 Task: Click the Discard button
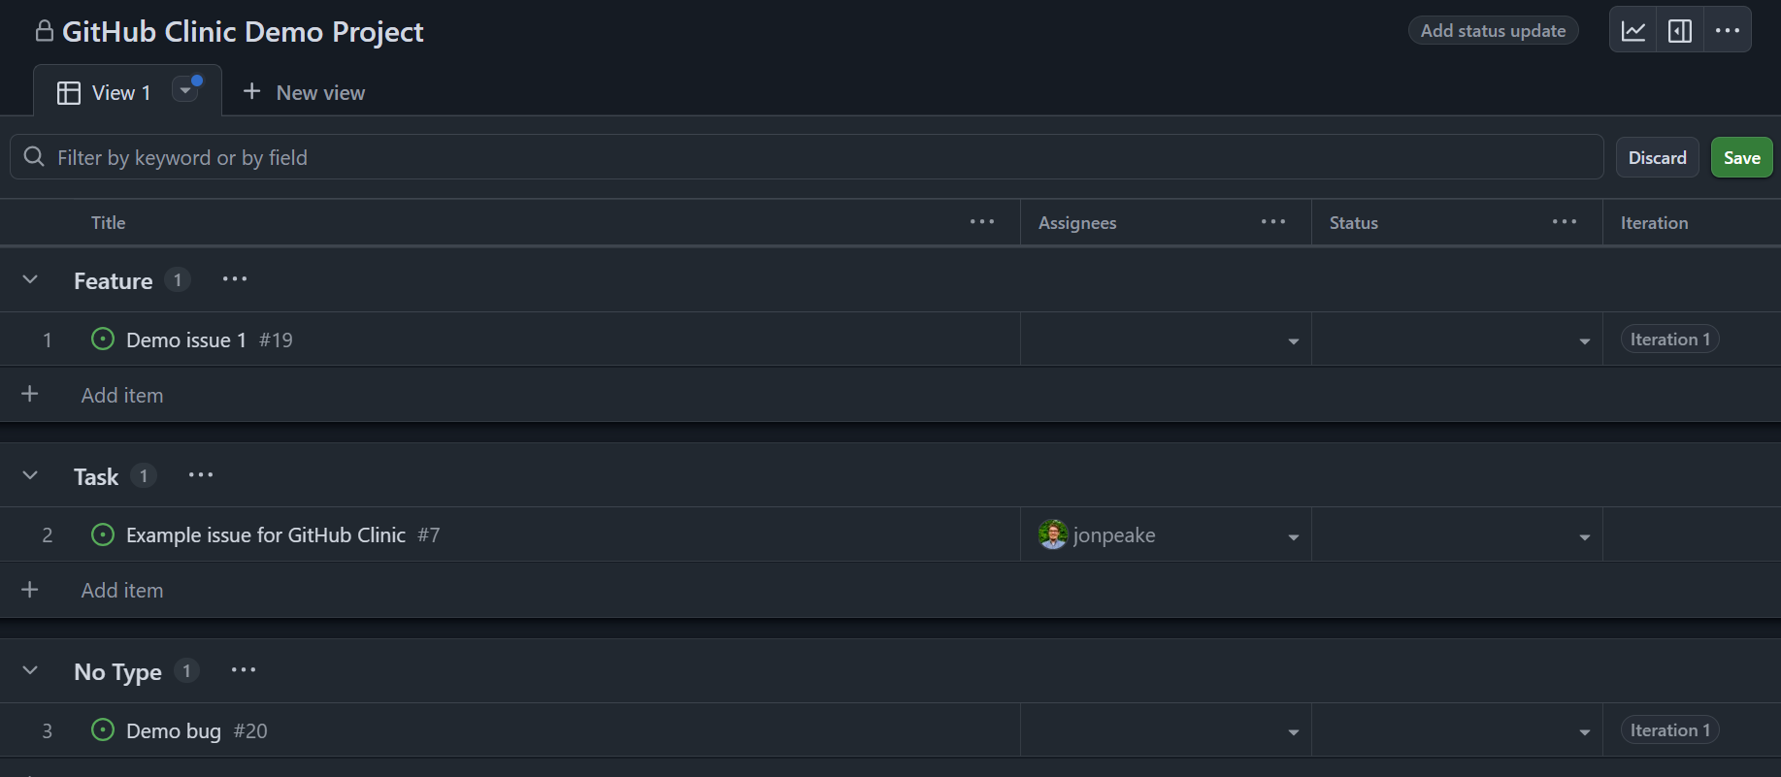click(1657, 158)
